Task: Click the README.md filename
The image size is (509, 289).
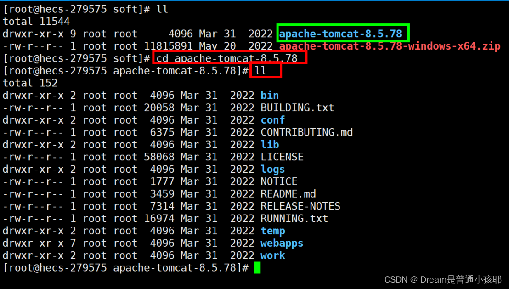Action: pyautogui.click(x=288, y=194)
